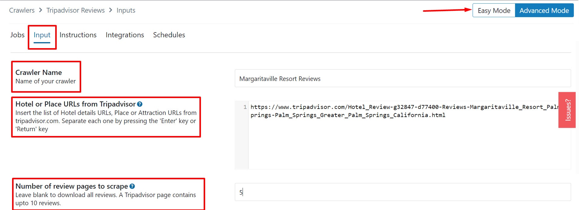Open help icon beside Number of review pages
The height and width of the screenshot is (210, 579).
[132, 186]
